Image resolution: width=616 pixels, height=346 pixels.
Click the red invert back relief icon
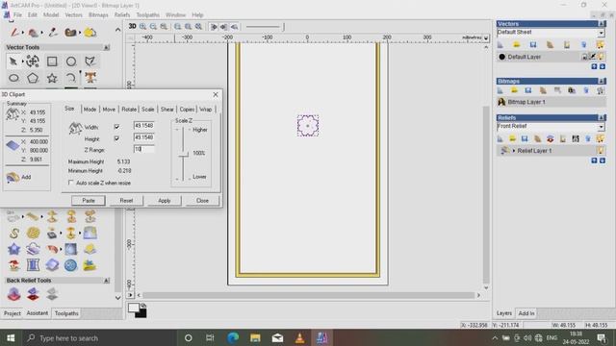[x=33, y=294]
